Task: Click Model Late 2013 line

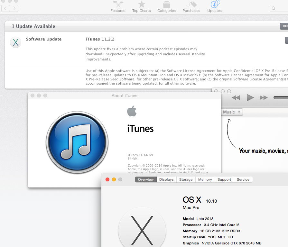Action: click(198, 219)
